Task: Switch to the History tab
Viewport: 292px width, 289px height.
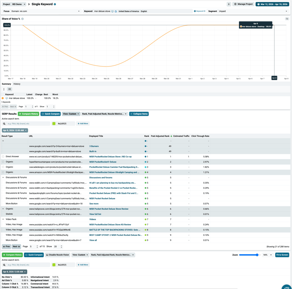Action: point(17,84)
